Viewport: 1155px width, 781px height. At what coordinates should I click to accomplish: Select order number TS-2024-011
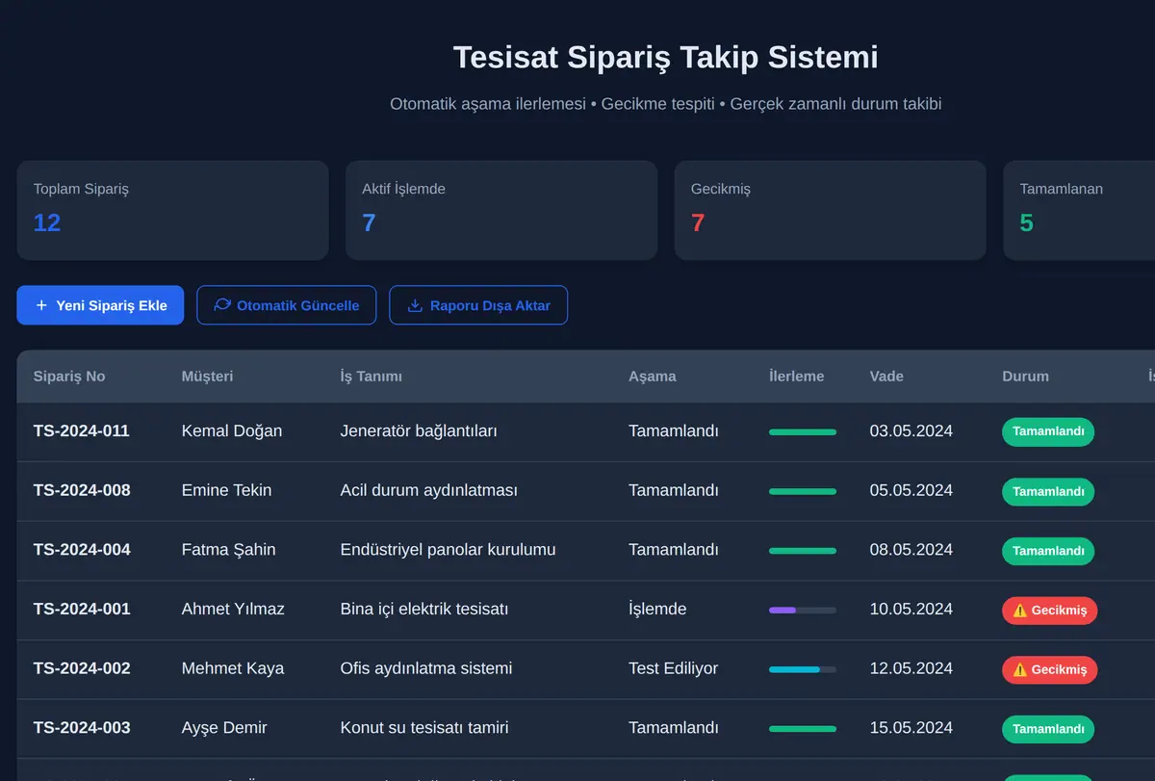[82, 430]
